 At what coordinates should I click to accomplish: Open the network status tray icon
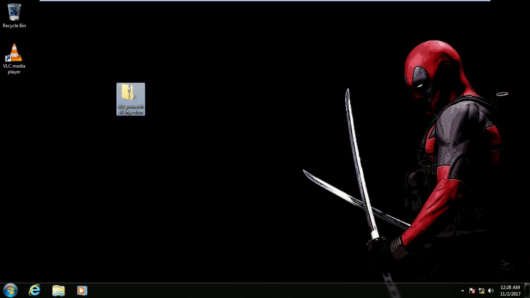pos(482,291)
